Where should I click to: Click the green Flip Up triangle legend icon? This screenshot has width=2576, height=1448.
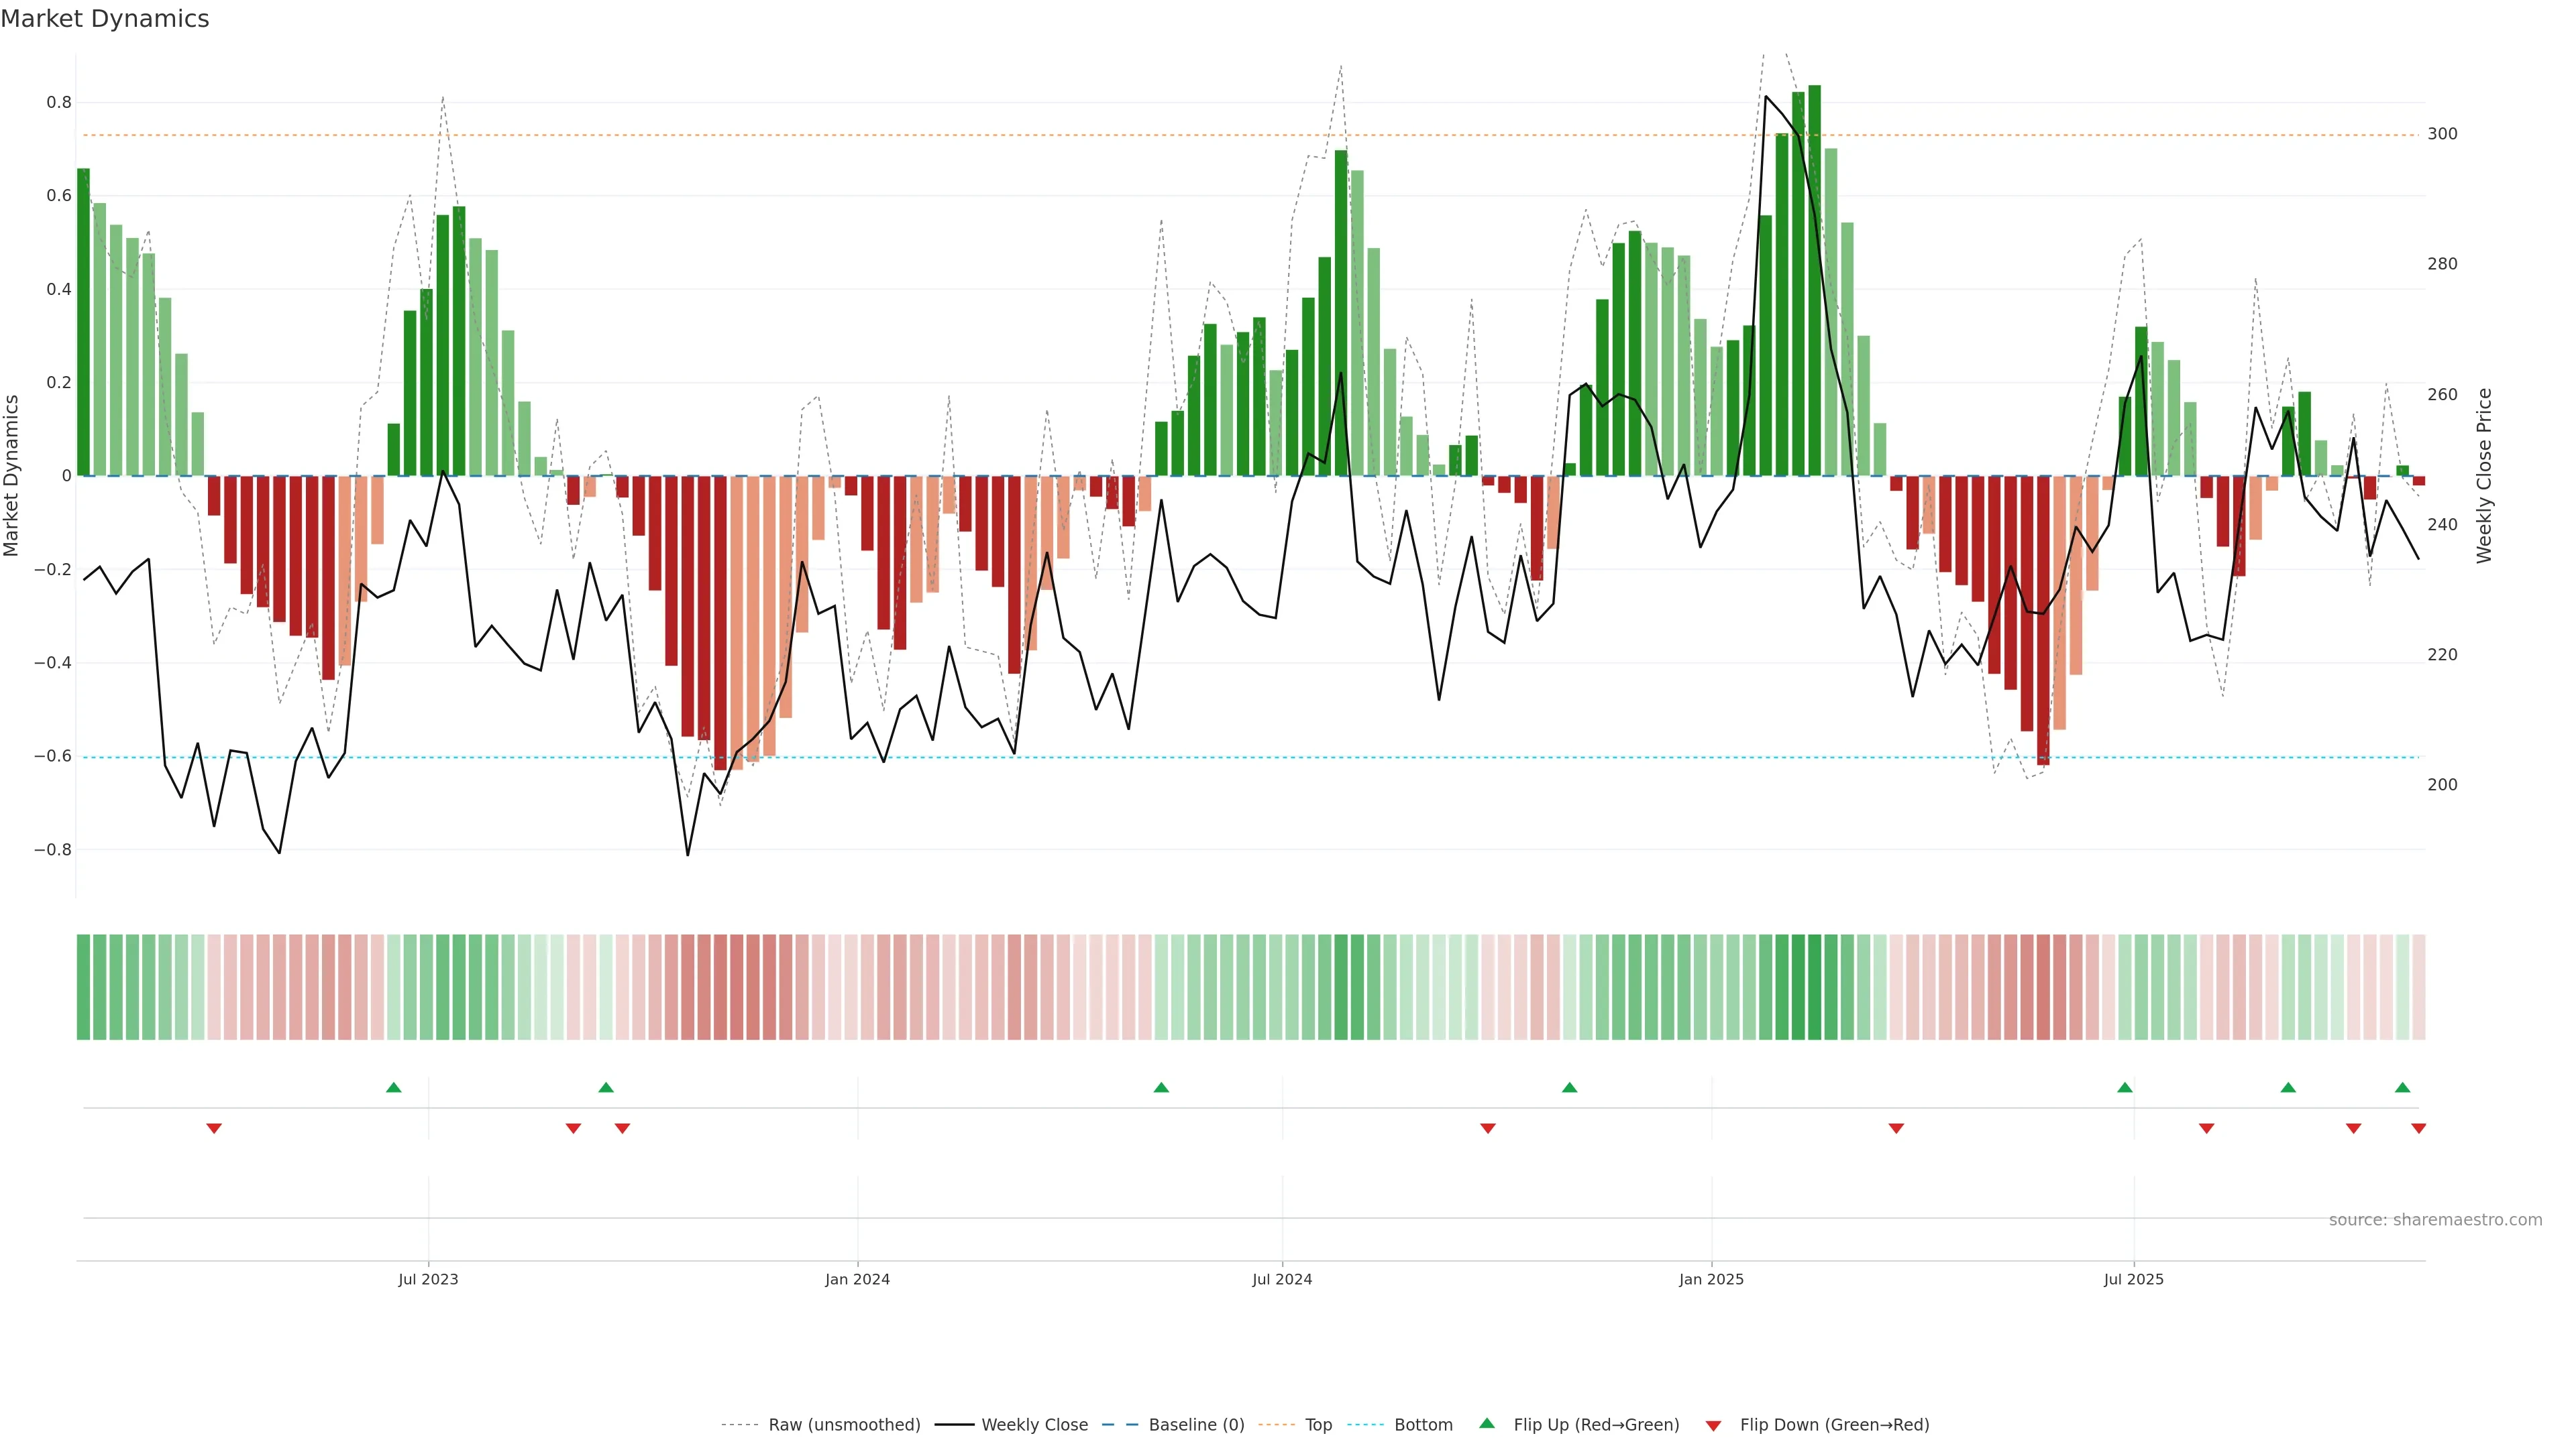coord(1487,1423)
